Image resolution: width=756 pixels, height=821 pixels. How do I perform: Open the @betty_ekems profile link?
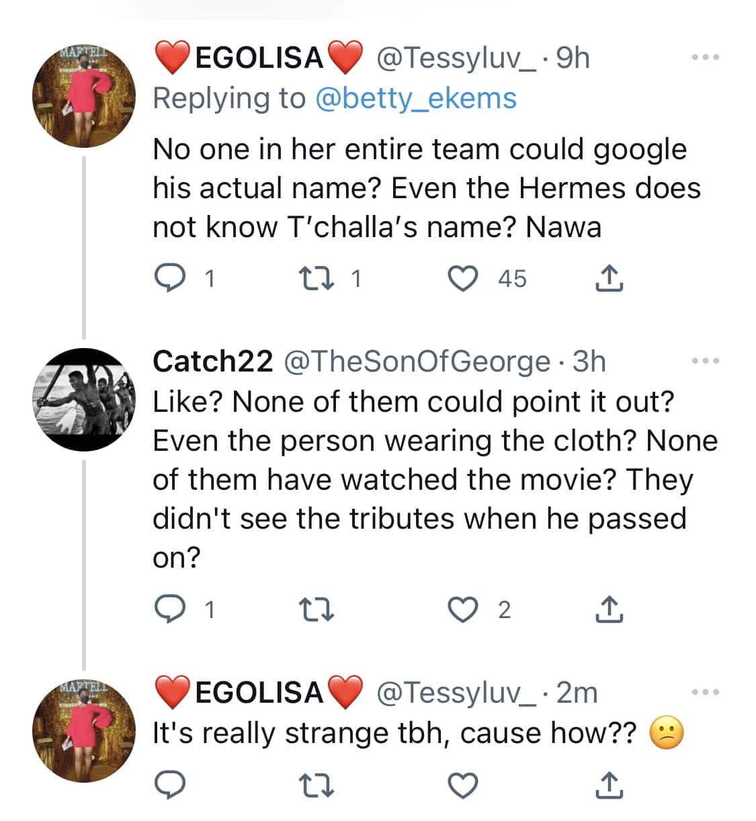pos(415,98)
